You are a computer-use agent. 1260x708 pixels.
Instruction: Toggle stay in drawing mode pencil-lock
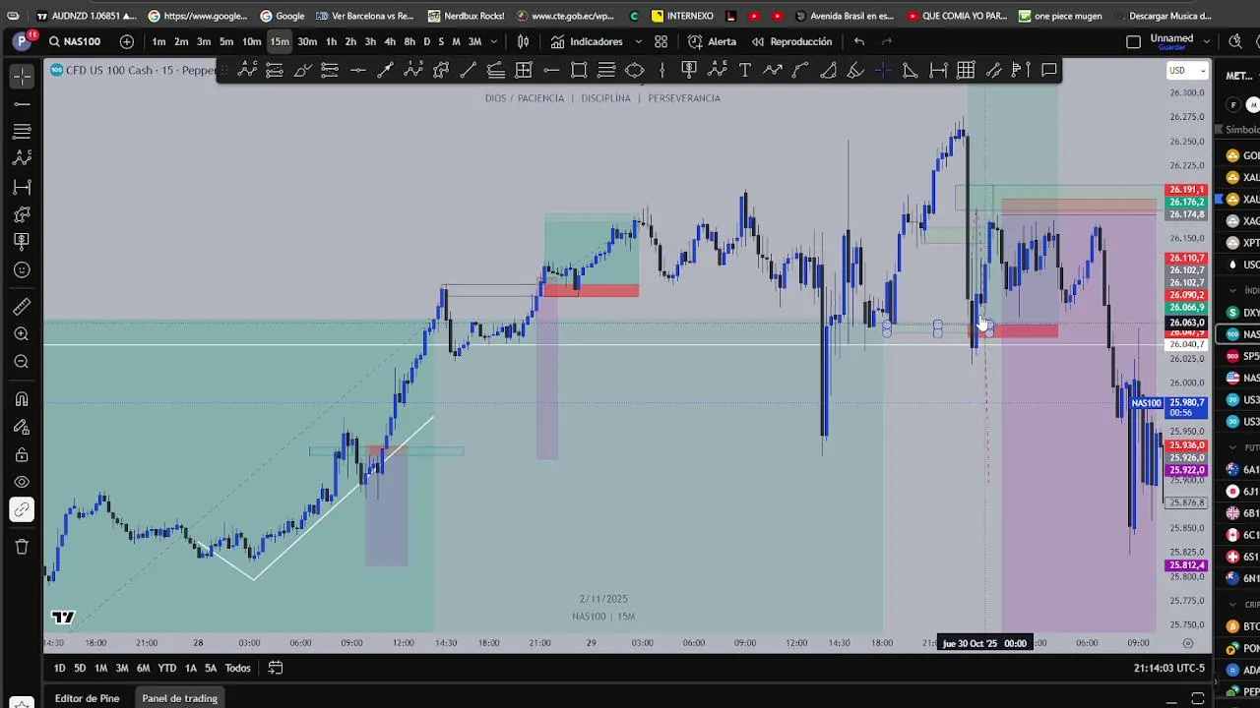coord(22,427)
